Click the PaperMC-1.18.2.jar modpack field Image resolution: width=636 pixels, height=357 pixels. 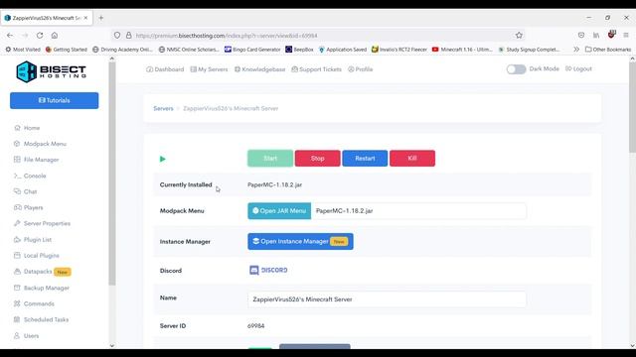pos(418,211)
